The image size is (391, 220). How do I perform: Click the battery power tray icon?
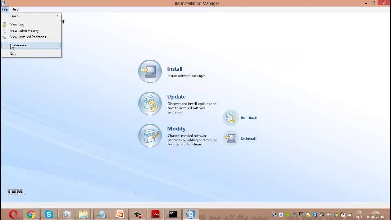342,215
